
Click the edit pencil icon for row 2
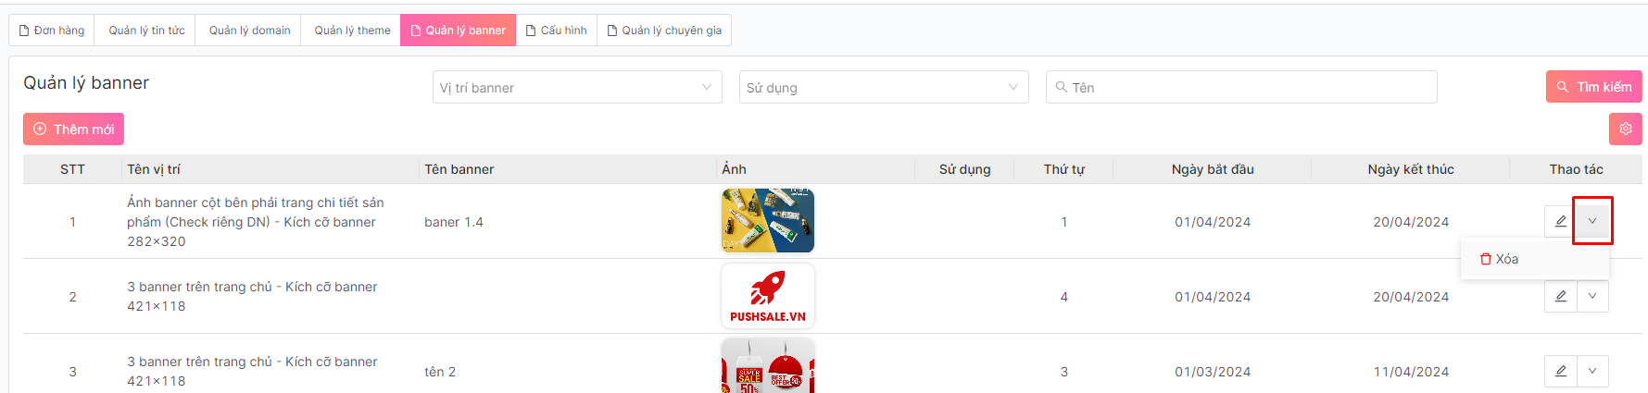(1560, 296)
